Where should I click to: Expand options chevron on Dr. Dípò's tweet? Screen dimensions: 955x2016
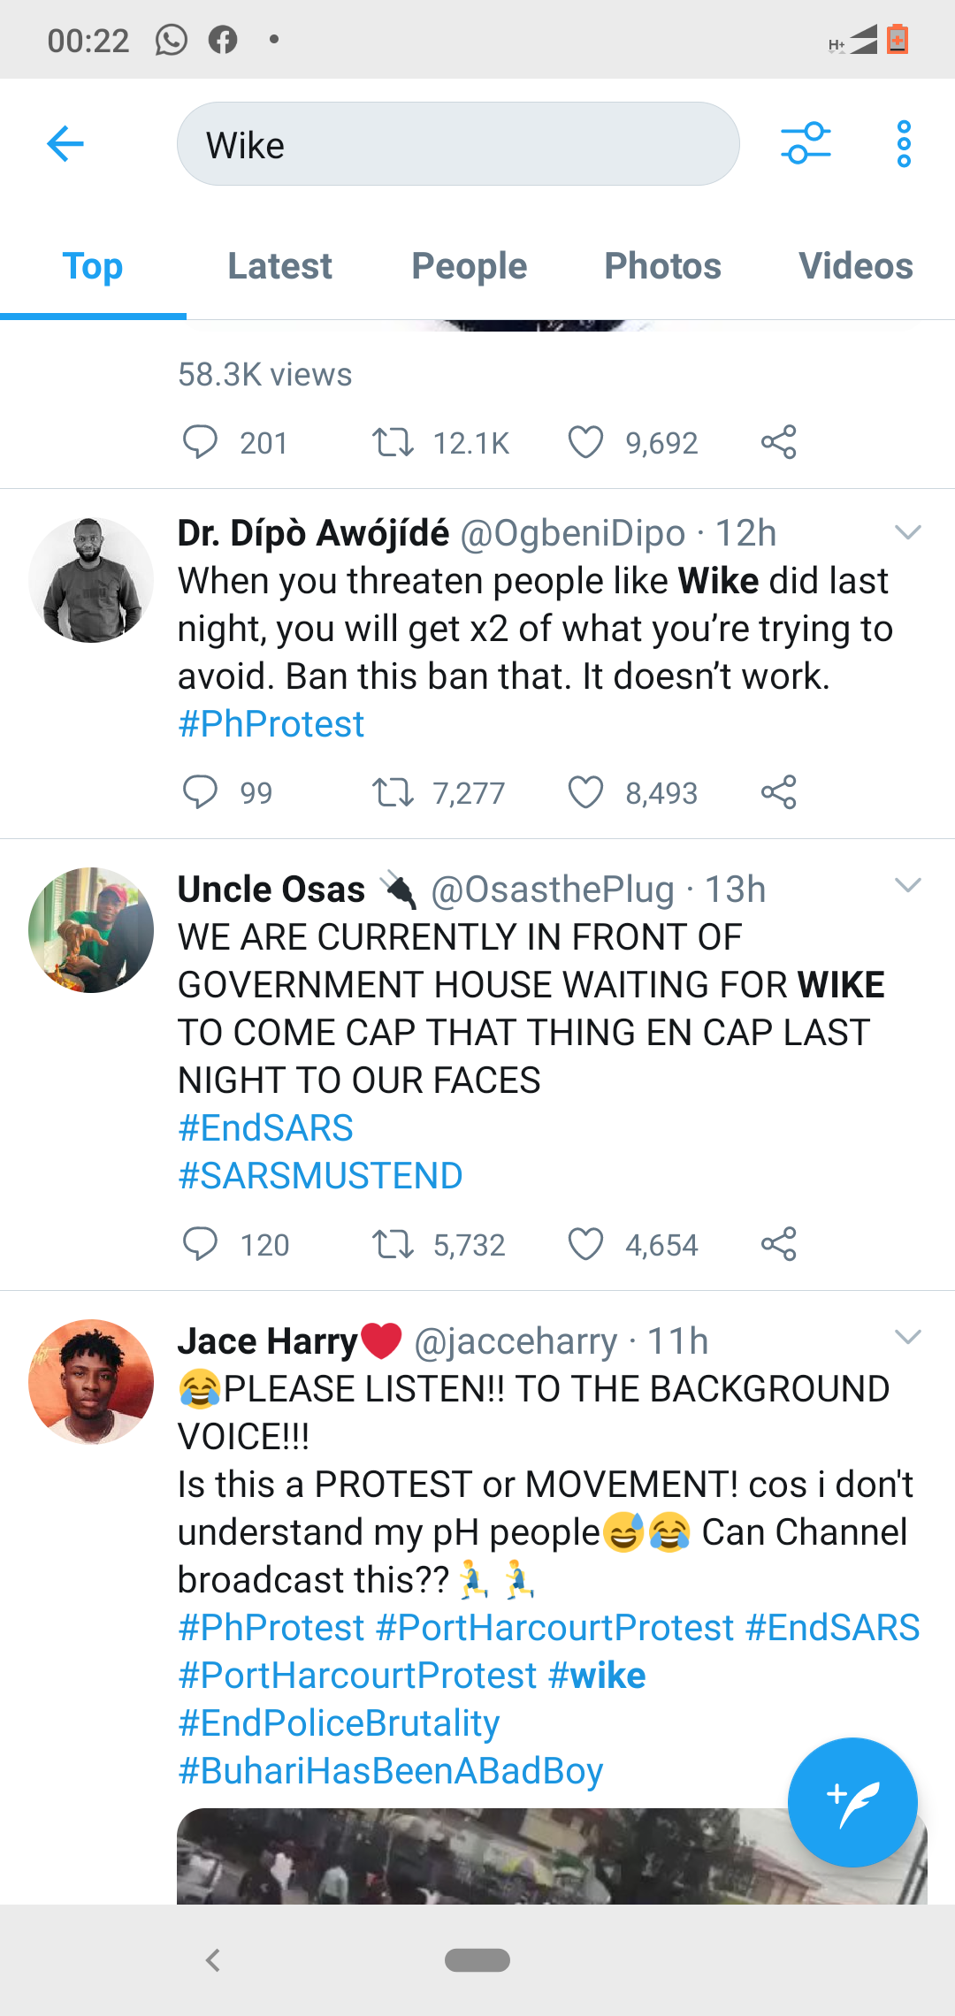click(908, 532)
